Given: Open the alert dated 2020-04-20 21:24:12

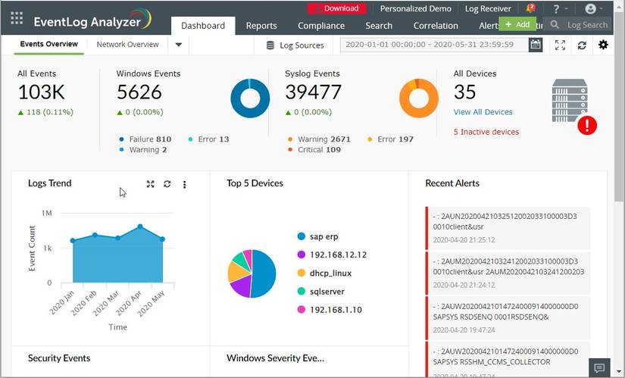Looking at the screenshot, I should 508,273.
